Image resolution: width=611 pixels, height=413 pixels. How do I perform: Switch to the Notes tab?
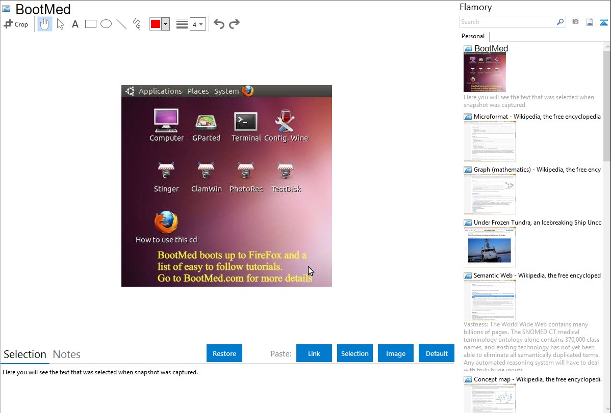point(67,354)
